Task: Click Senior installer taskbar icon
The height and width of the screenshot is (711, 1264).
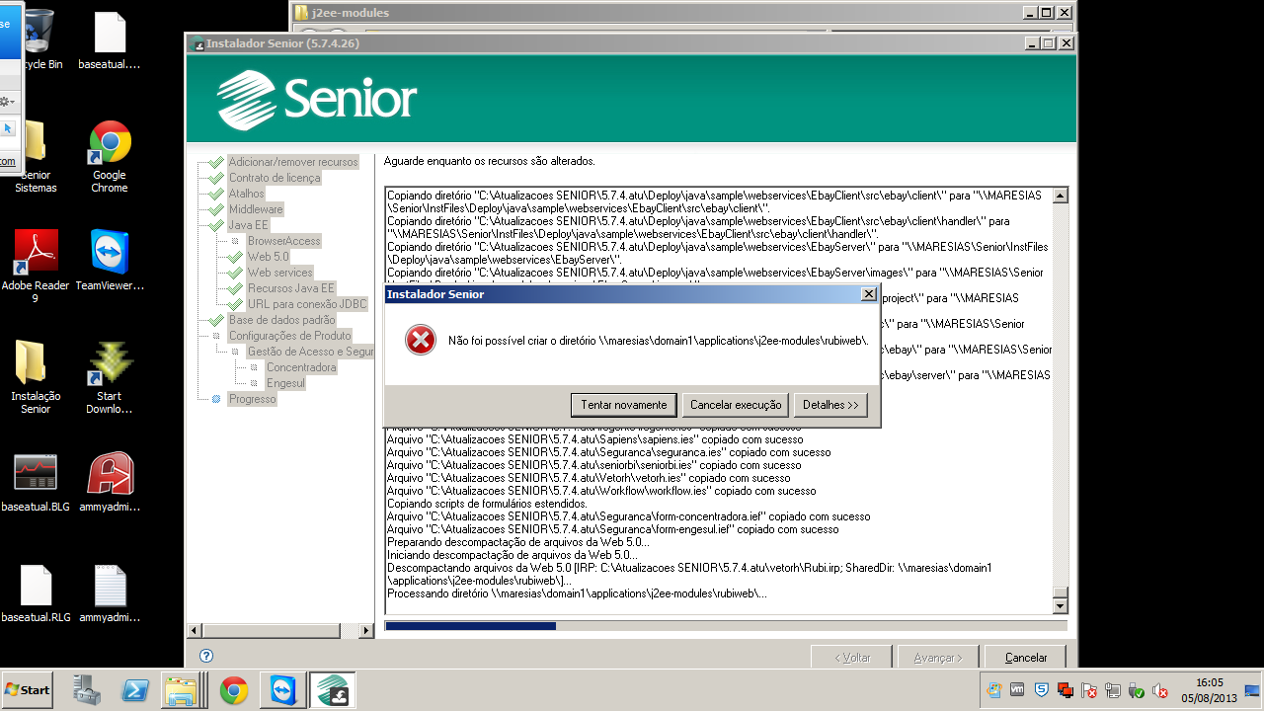Action: [332, 690]
